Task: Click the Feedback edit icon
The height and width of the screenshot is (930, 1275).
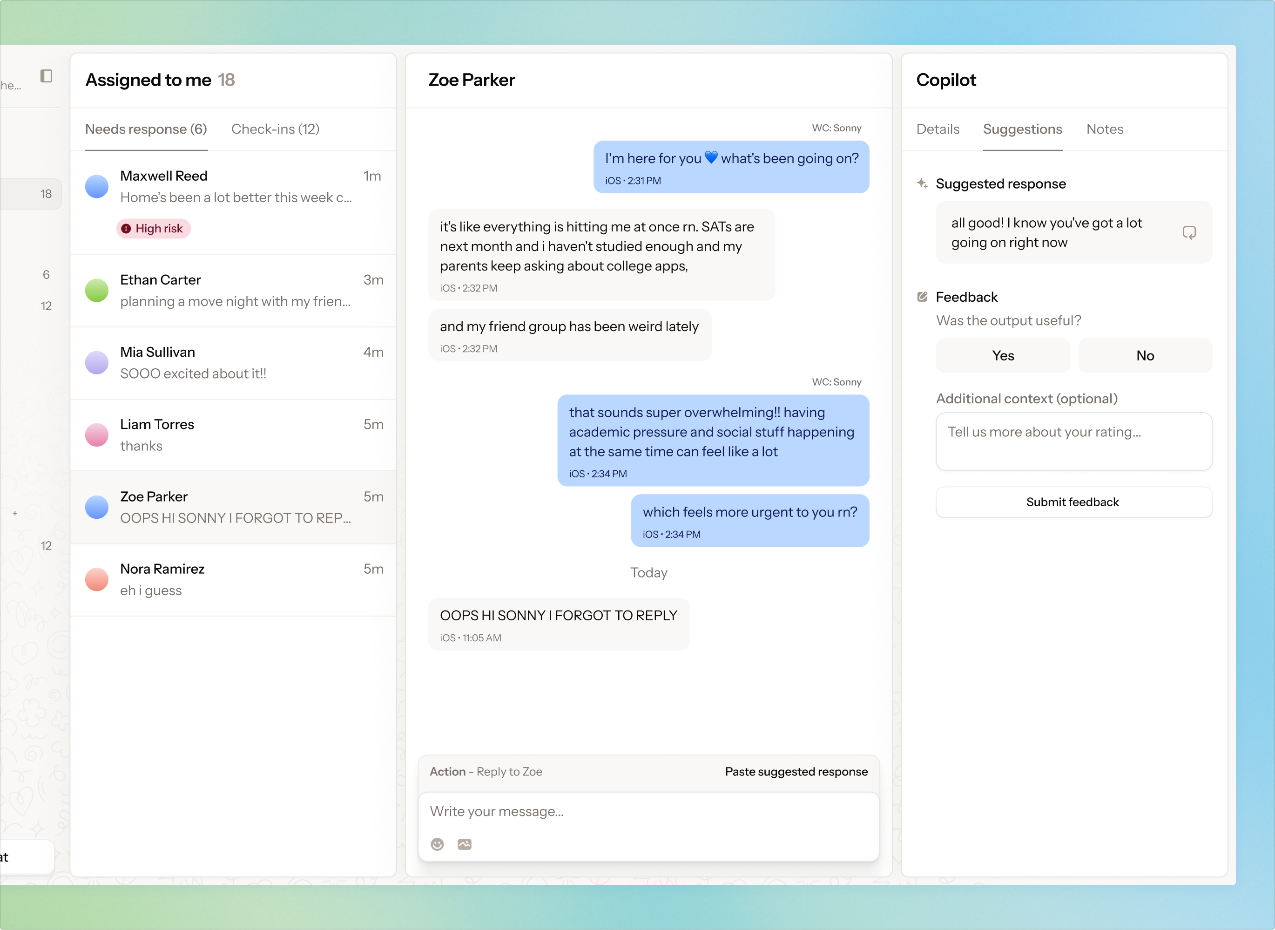Action: tap(922, 297)
